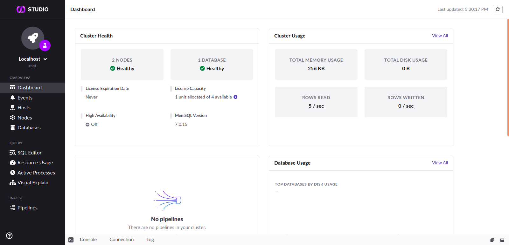Switch to the Connection tab
509x245 pixels.
(x=122, y=240)
